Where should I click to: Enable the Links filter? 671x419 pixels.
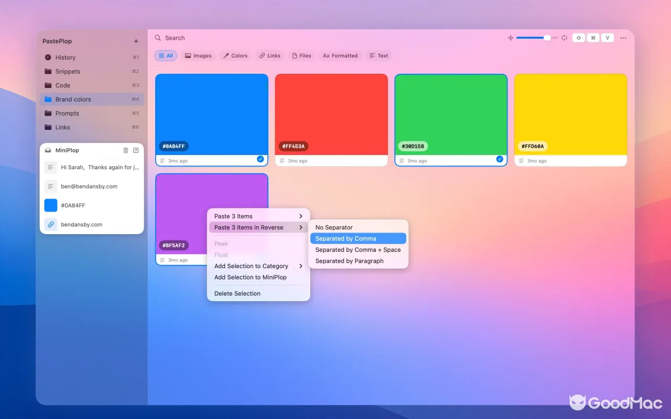coord(270,56)
